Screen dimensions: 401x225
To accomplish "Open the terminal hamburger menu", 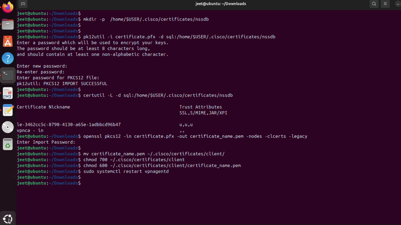I will [385, 4].
